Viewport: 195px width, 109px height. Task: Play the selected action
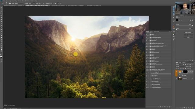(x=163, y=107)
